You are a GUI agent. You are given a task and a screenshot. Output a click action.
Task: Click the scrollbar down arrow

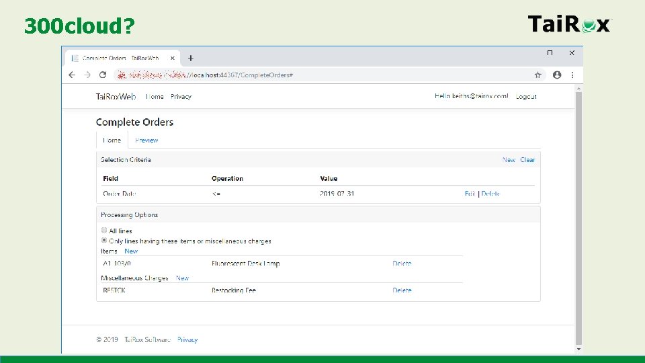click(578, 349)
